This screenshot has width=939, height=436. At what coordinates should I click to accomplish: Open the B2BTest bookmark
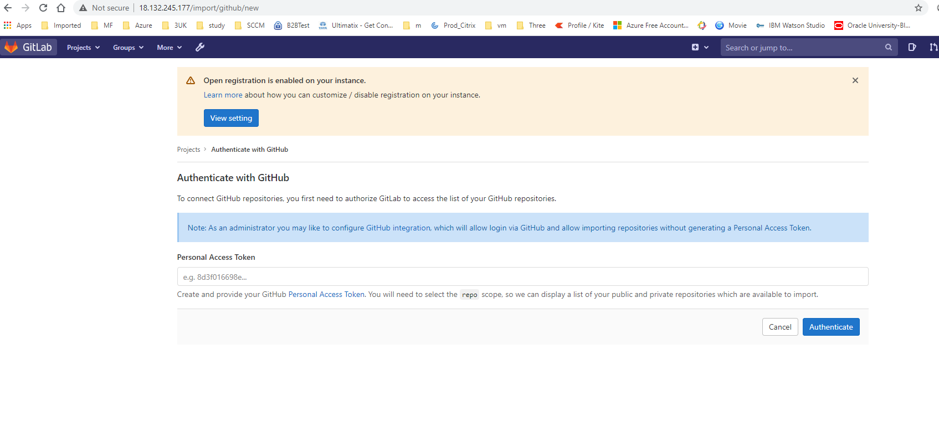292,25
